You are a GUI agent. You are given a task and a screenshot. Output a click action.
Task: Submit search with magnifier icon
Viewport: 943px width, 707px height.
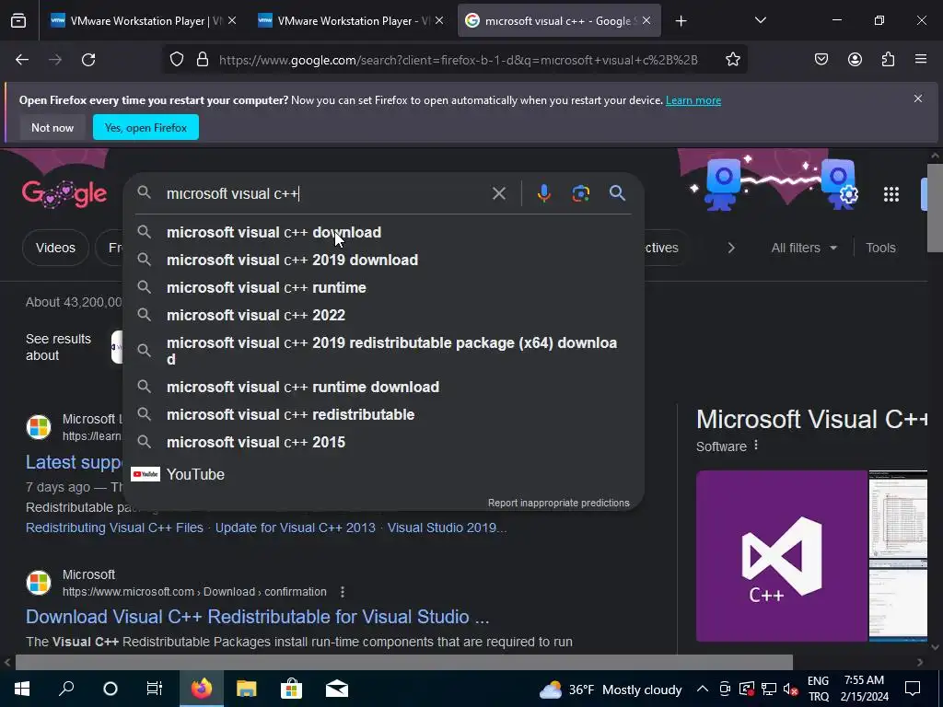[x=617, y=193]
